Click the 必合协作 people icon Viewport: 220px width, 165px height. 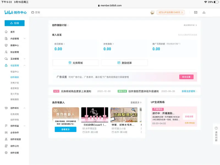[x=6, y=133]
